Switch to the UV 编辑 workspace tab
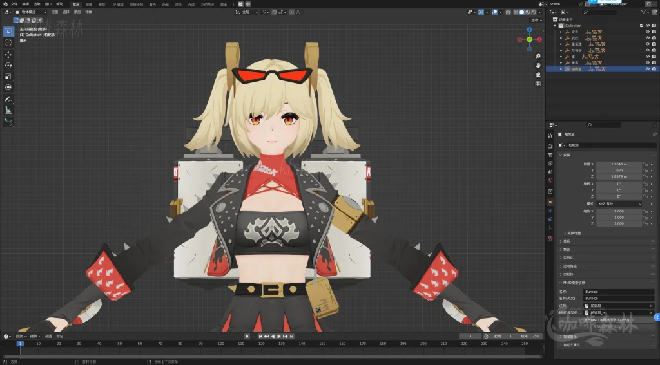 coord(117,5)
